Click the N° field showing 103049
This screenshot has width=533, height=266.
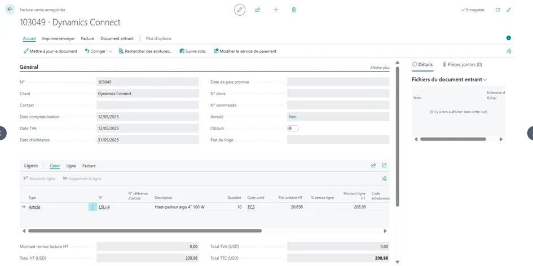[x=148, y=82]
